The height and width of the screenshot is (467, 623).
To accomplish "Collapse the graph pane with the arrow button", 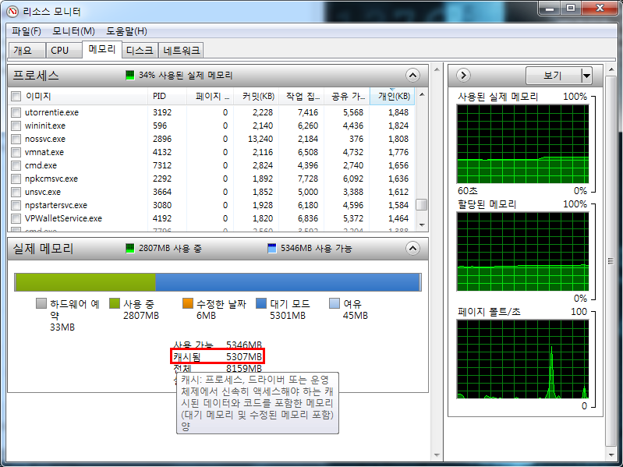I will tap(463, 75).
